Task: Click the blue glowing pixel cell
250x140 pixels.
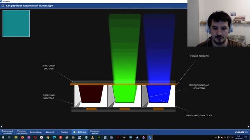Action: (x=159, y=94)
